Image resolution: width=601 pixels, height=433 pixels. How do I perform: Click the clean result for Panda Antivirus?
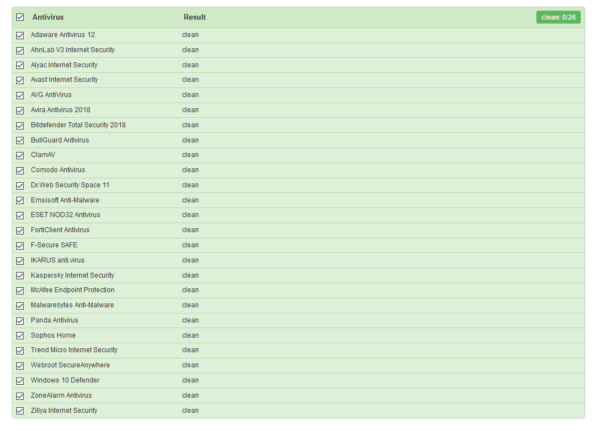(190, 320)
